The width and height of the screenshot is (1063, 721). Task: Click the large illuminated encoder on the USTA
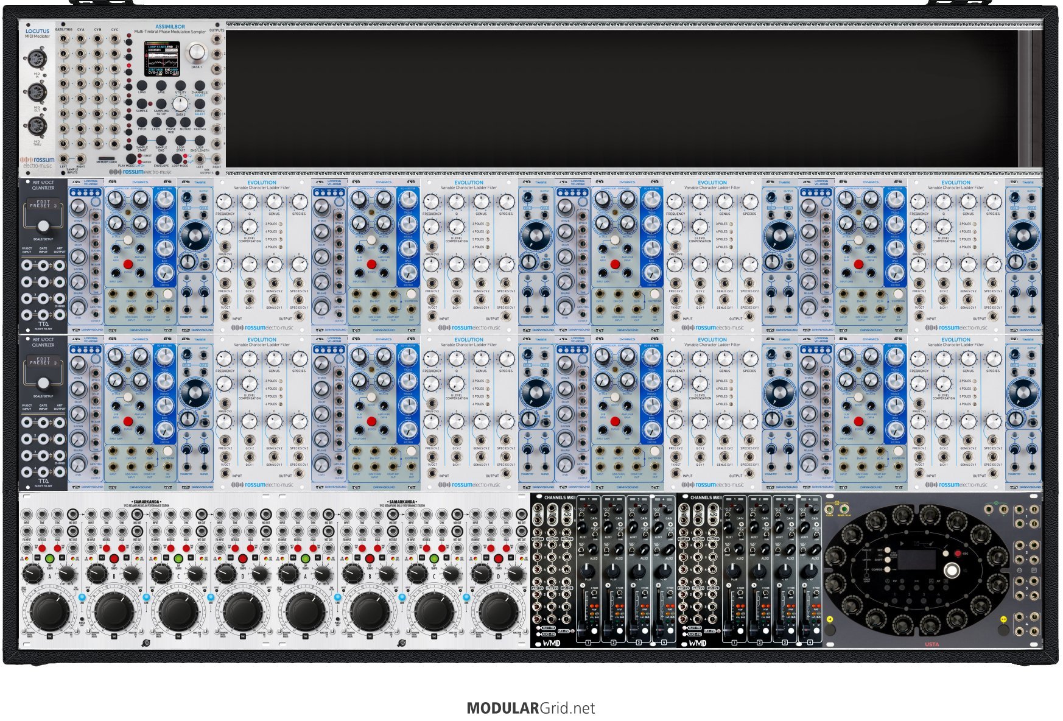[952, 571]
